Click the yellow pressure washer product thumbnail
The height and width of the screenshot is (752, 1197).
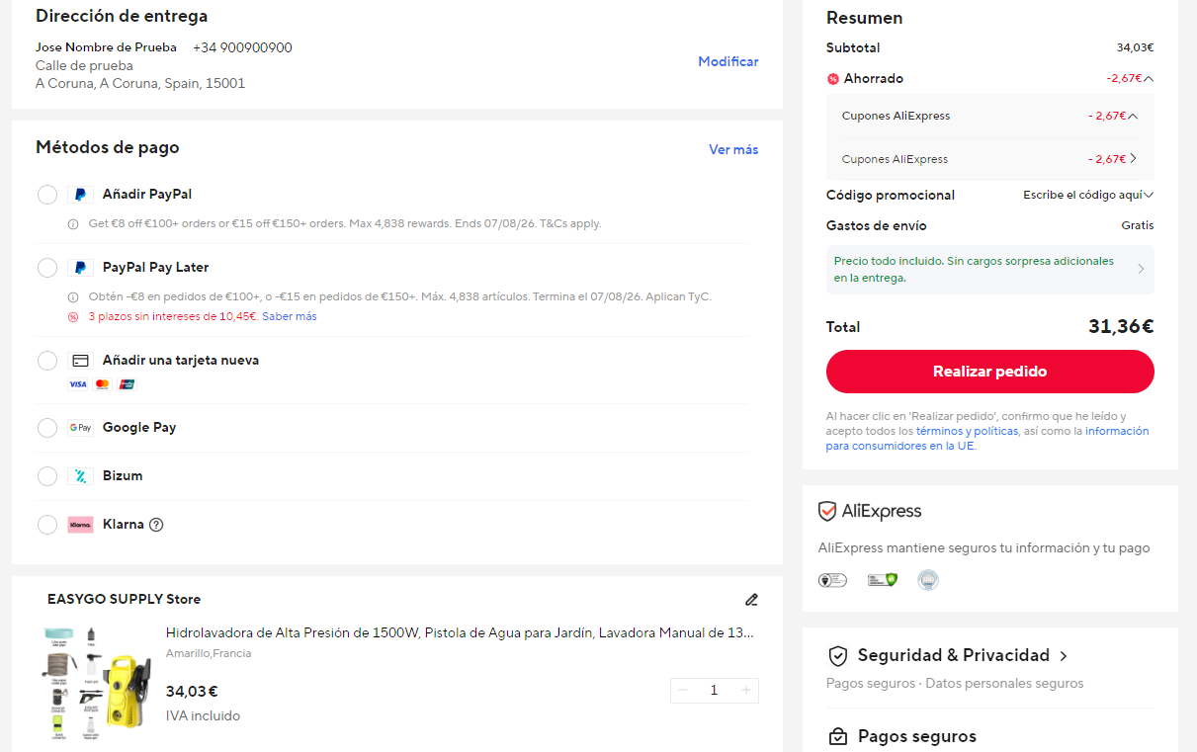point(97,682)
